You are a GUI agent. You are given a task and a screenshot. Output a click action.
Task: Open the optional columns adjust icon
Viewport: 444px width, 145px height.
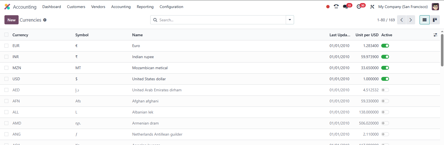pos(435,35)
